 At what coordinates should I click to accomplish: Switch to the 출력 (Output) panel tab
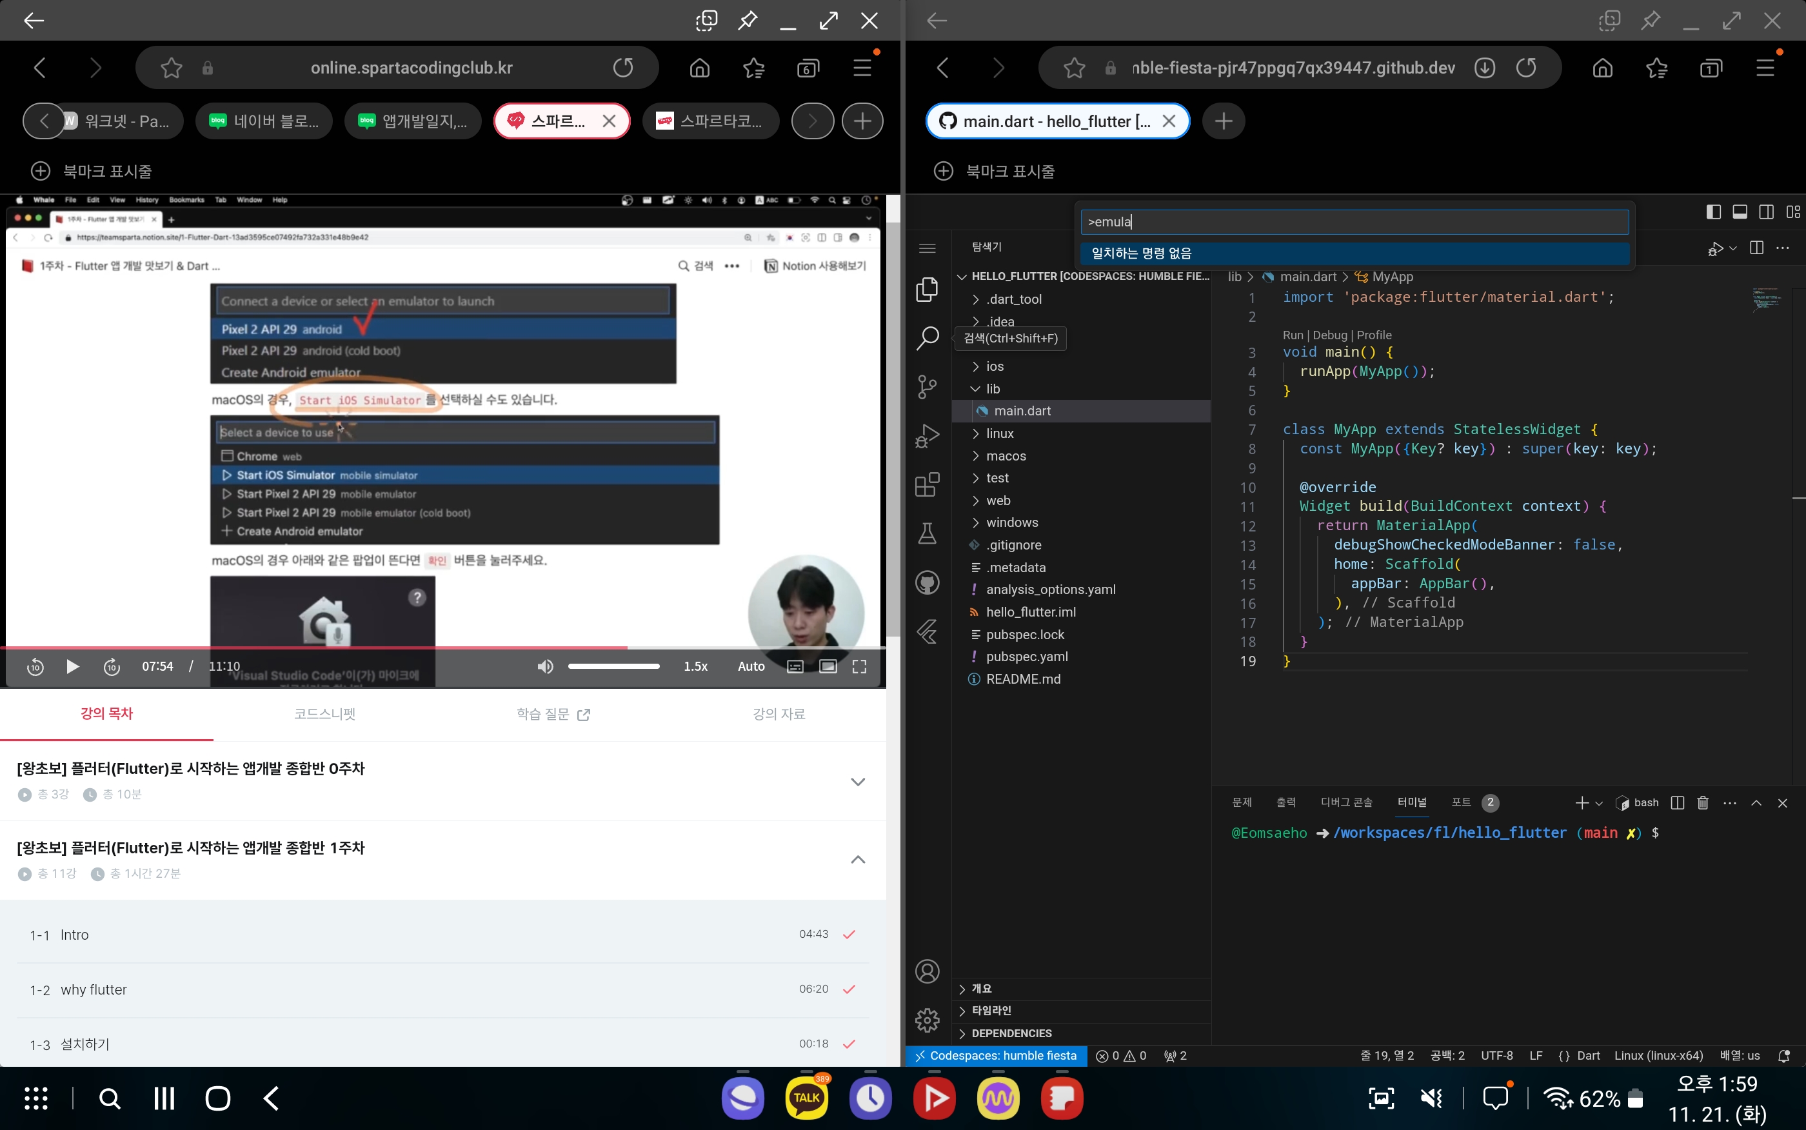coord(1286,802)
